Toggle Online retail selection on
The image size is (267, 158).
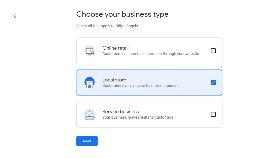213,51
